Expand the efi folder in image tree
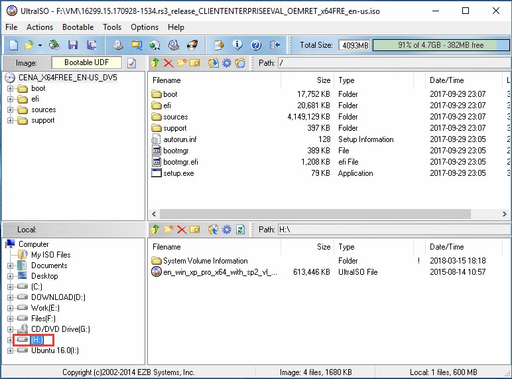The width and height of the screenshot is (512, 379). coord(10,99)
